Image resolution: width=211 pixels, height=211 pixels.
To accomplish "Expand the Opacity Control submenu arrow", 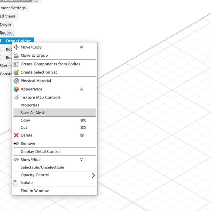I will click(x=93, y=175).
